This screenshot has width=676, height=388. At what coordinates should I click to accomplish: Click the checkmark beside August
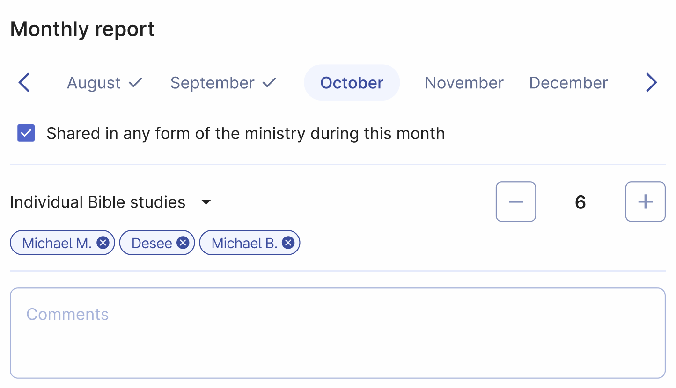tap(136, 82)
